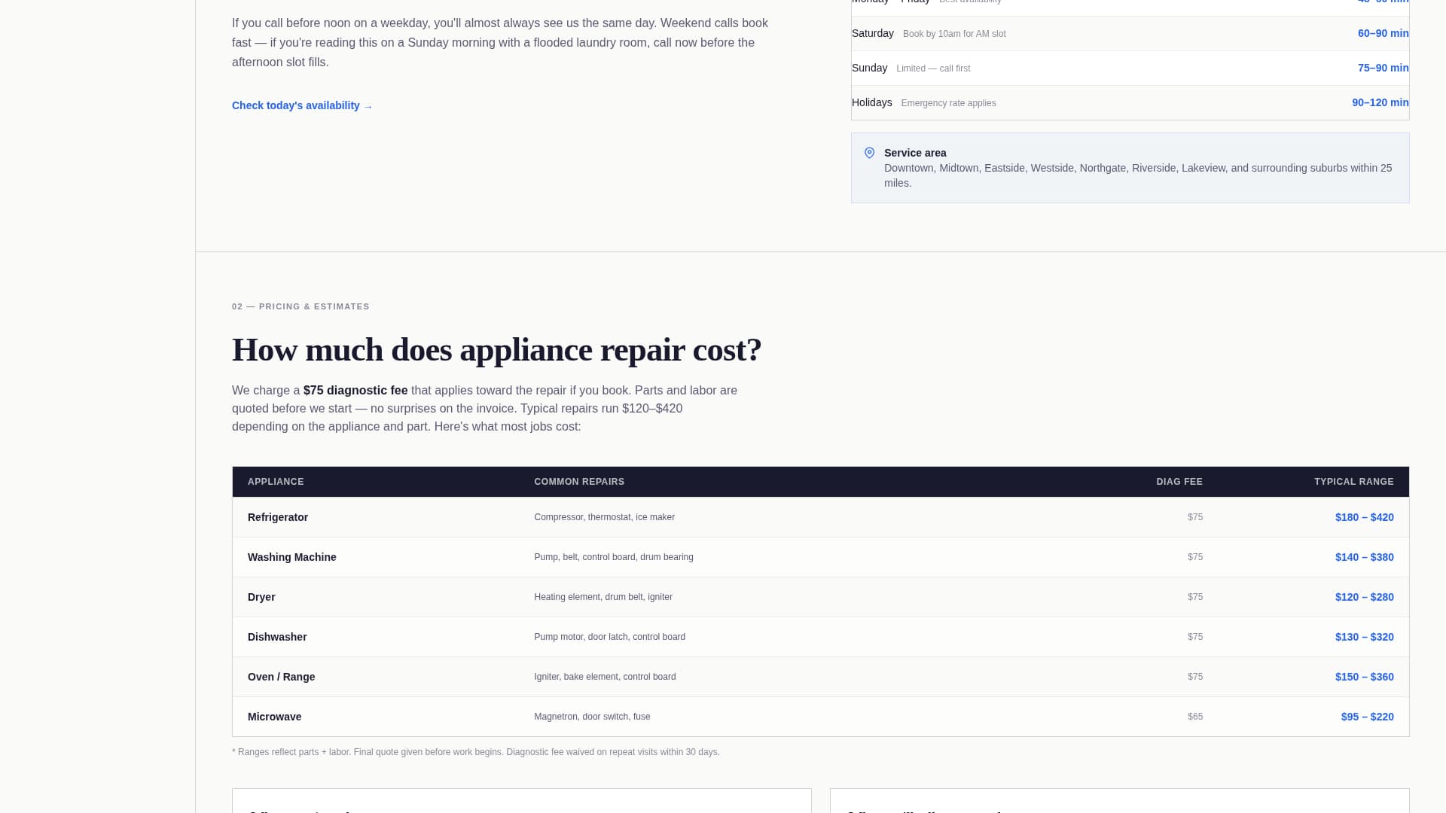Click the map pin icon beside Service area
Viewport: 1446px width, 813px height.
click(x=869, y=153)
